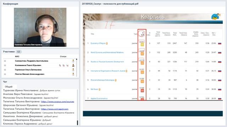The image size is (227, 127).
Task: Open the Общий chat tab
Action: coord(9,87)
